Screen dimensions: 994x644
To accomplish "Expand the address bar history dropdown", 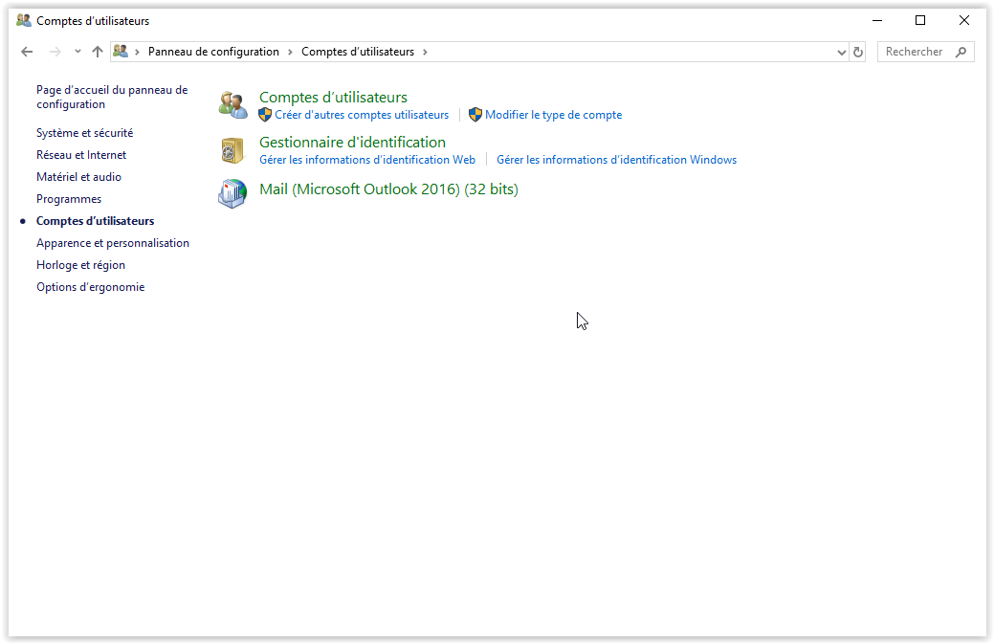I will tap(842, 52).
